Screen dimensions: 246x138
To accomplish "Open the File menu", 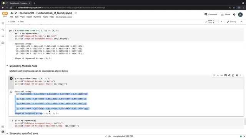I will point(12,17).
